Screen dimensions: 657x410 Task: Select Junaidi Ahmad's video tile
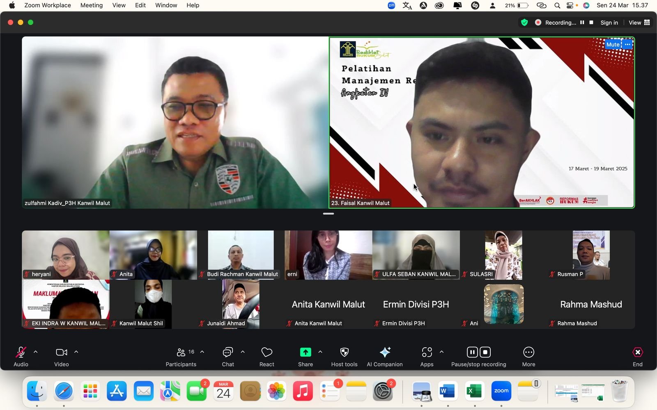(x=241, y=304)
